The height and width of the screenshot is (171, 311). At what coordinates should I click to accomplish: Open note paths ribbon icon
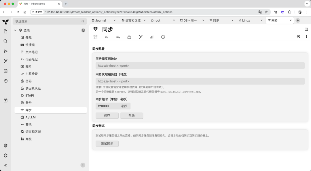129,37
